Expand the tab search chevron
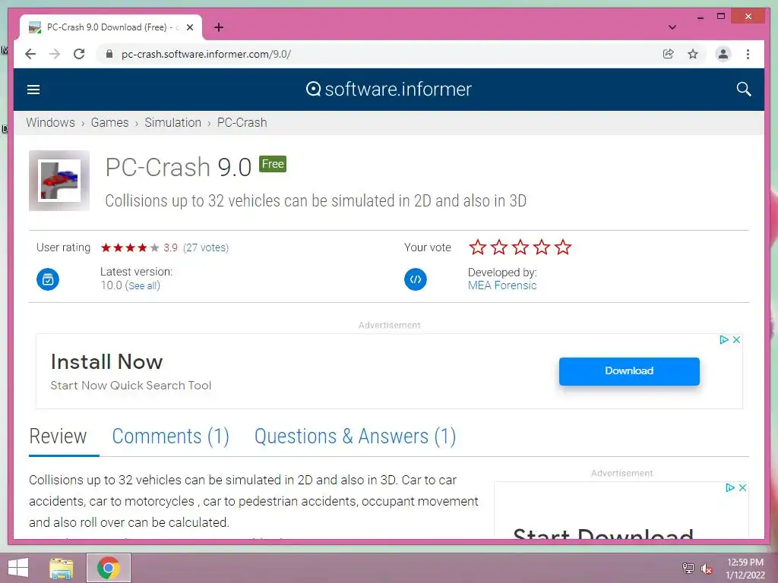This screenshot has width=778, height=583. 672,27
